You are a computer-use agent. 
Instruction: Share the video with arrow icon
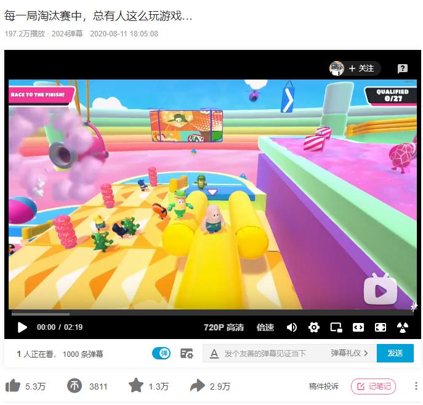point(198,385)
